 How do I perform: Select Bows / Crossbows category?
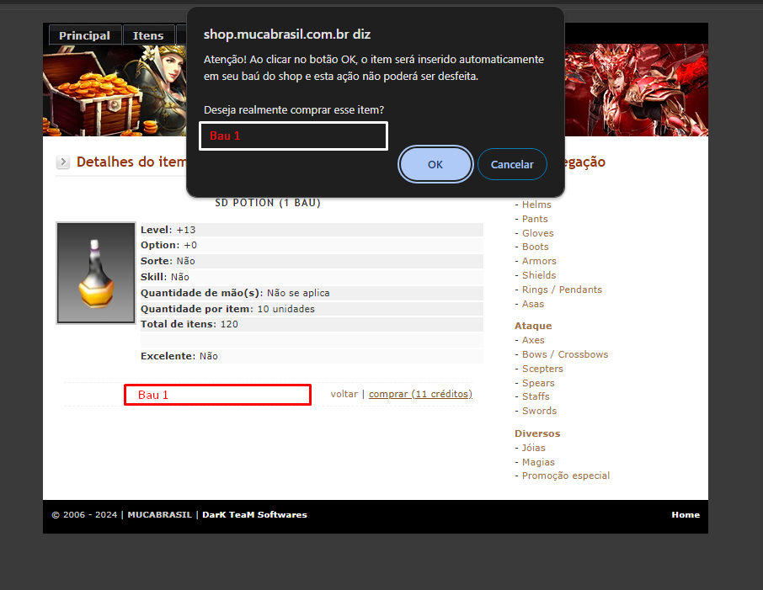(564, 354)
